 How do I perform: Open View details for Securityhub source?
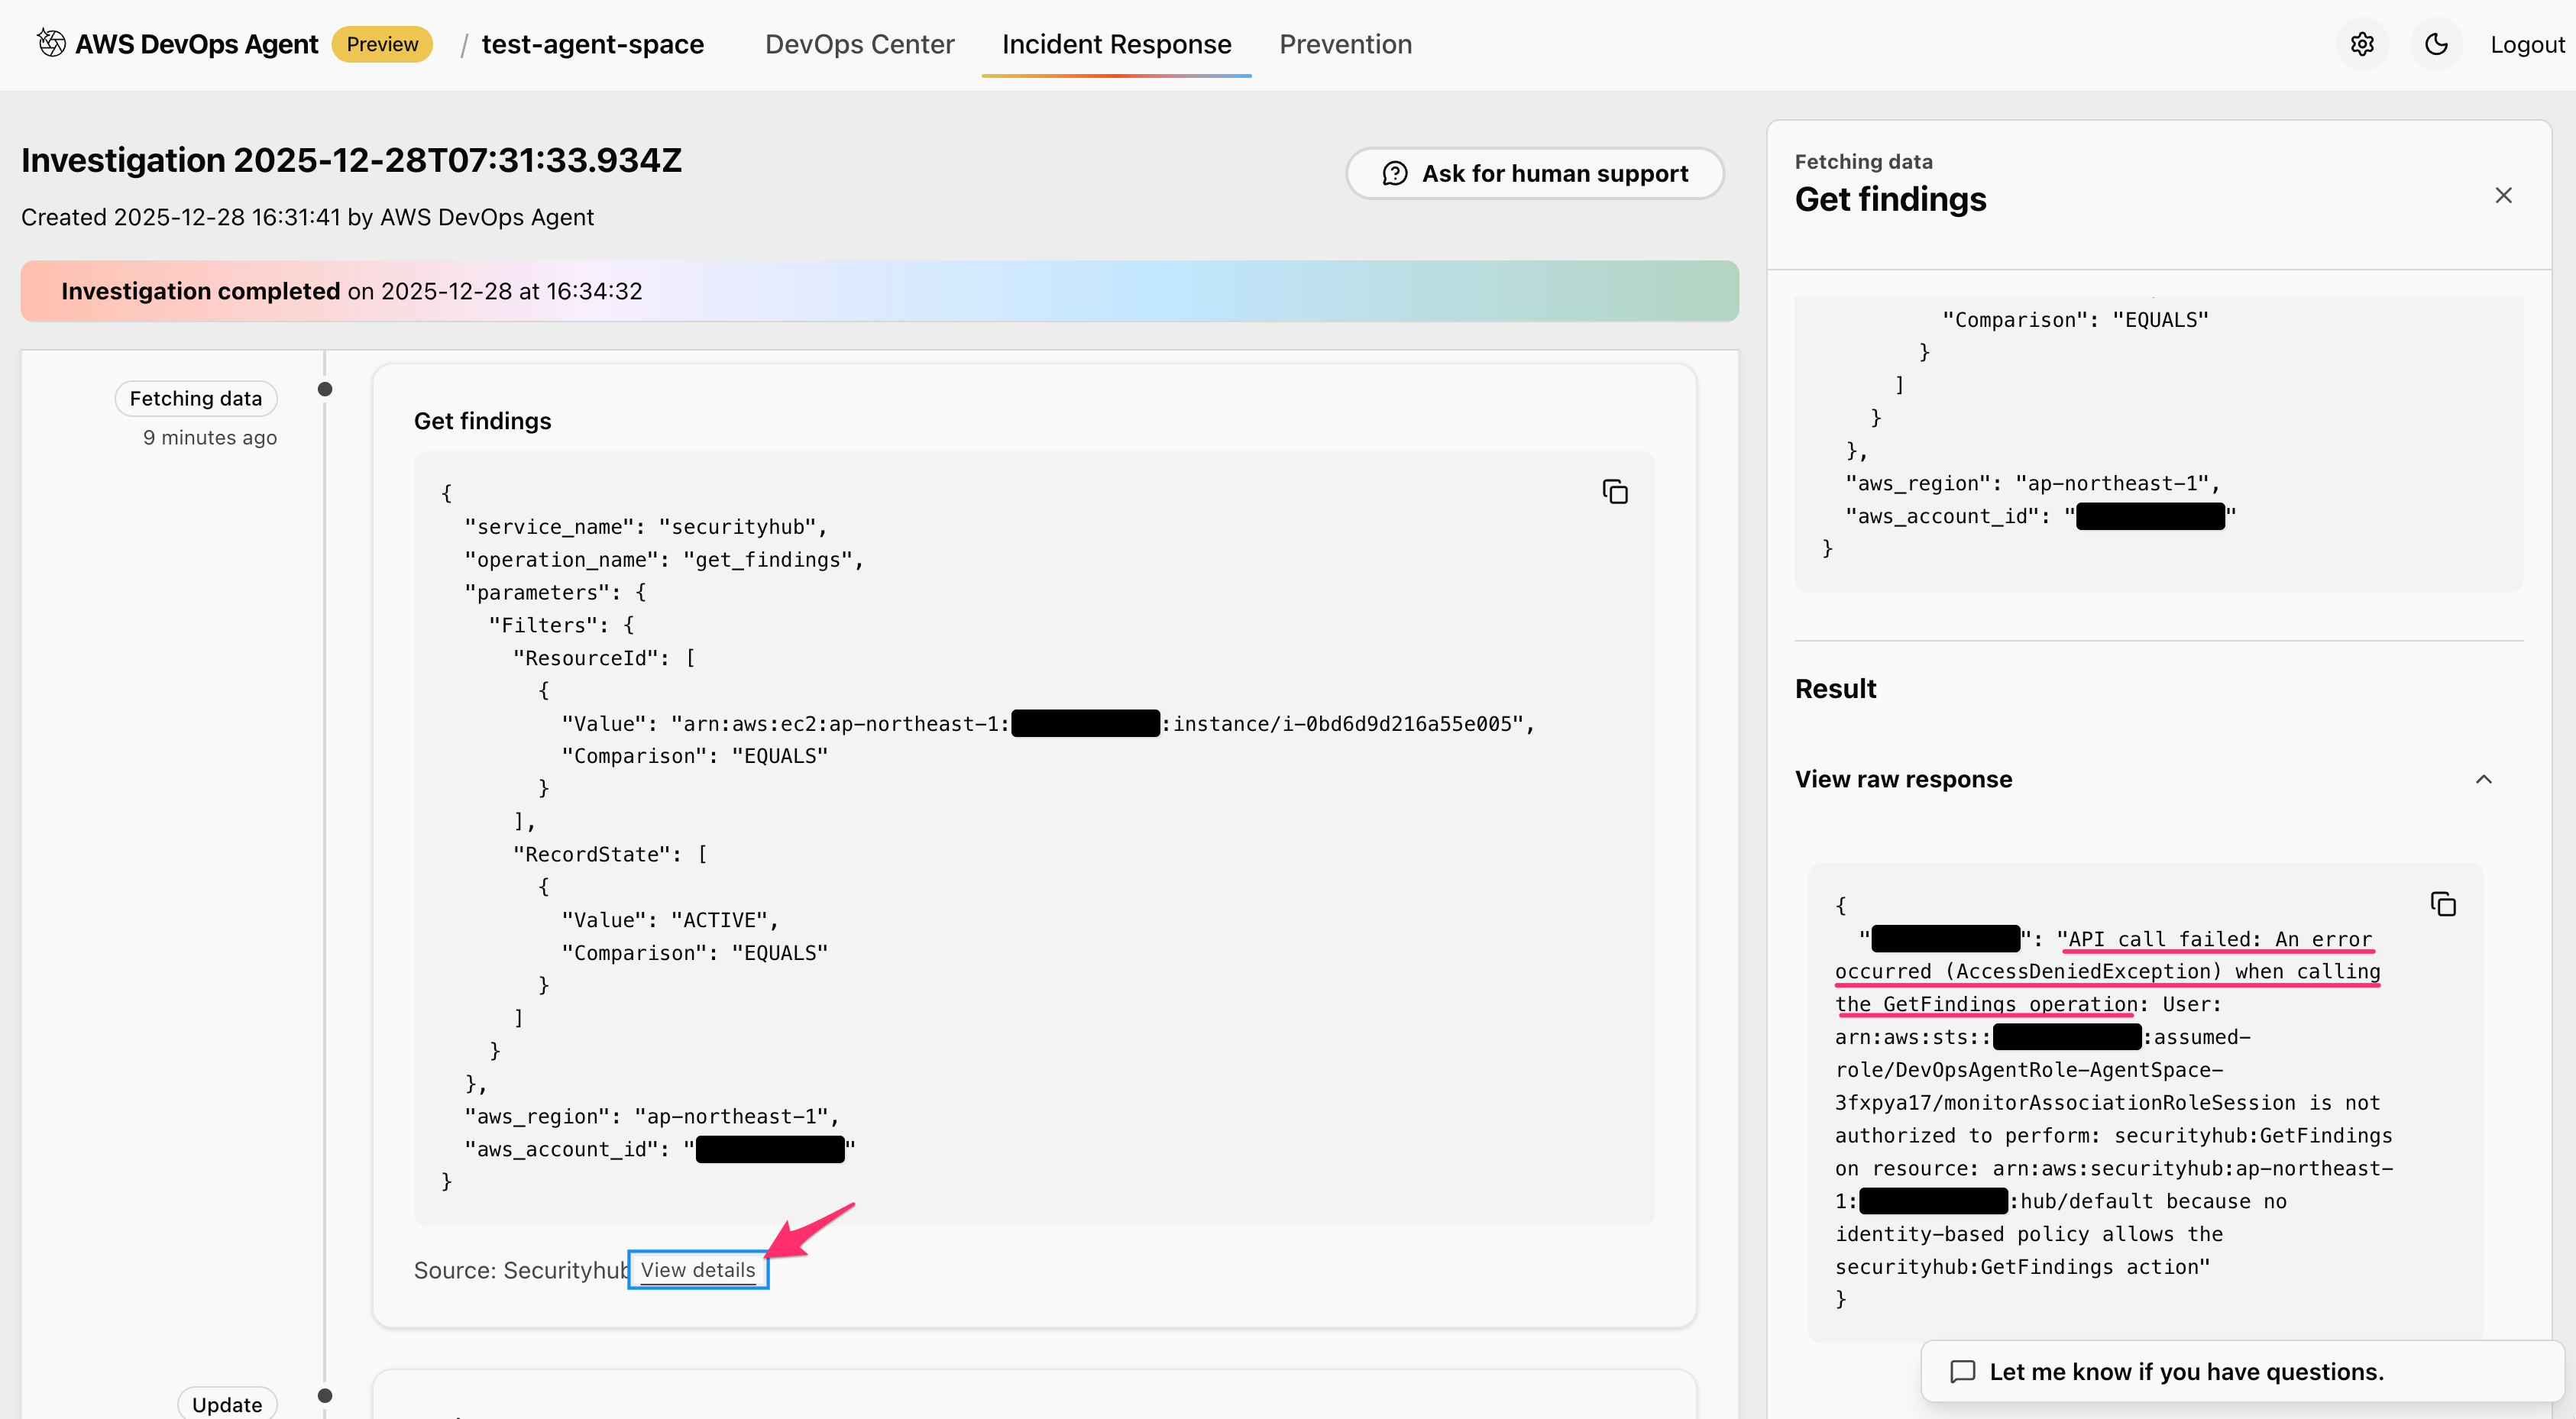698,1269
